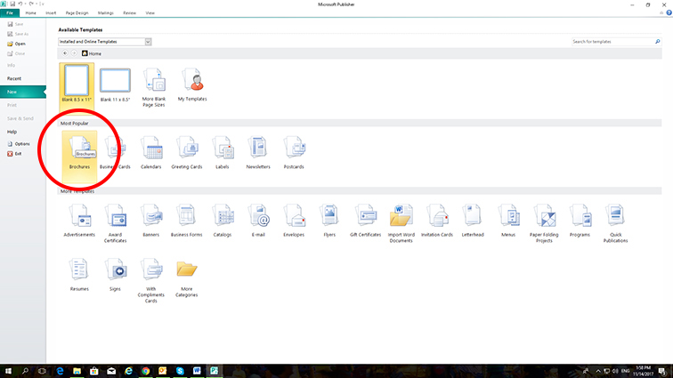Open the Signs template category
The image size is (673, 378).
pyautogui.click(x=115, y=275)
